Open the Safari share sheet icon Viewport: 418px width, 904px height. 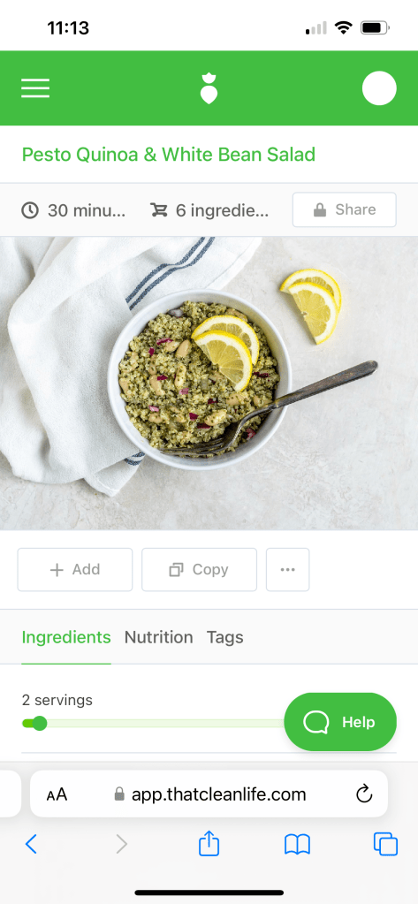point(209,843)
